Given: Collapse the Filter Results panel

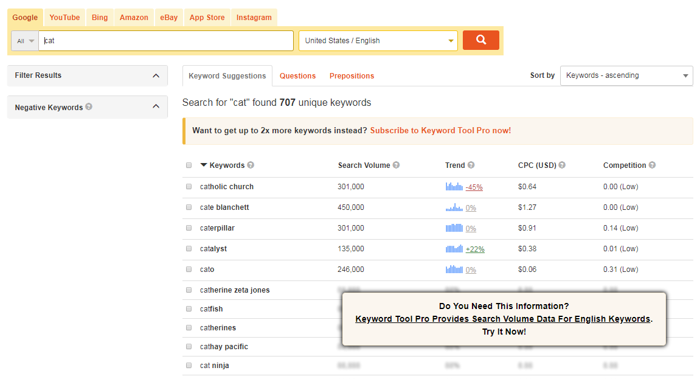Looking at the screenshot, I should (156, 75).
